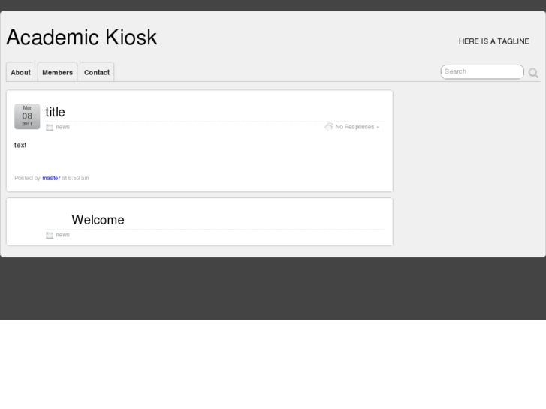
Task: Click the news category link under 'title'
Action: click(x=63, y=127)
